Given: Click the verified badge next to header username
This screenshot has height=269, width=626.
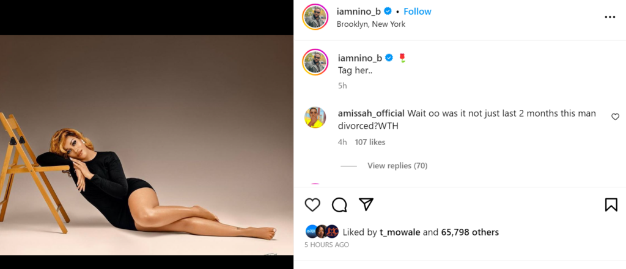Looking at the screenshot, I should coord(388,12).
